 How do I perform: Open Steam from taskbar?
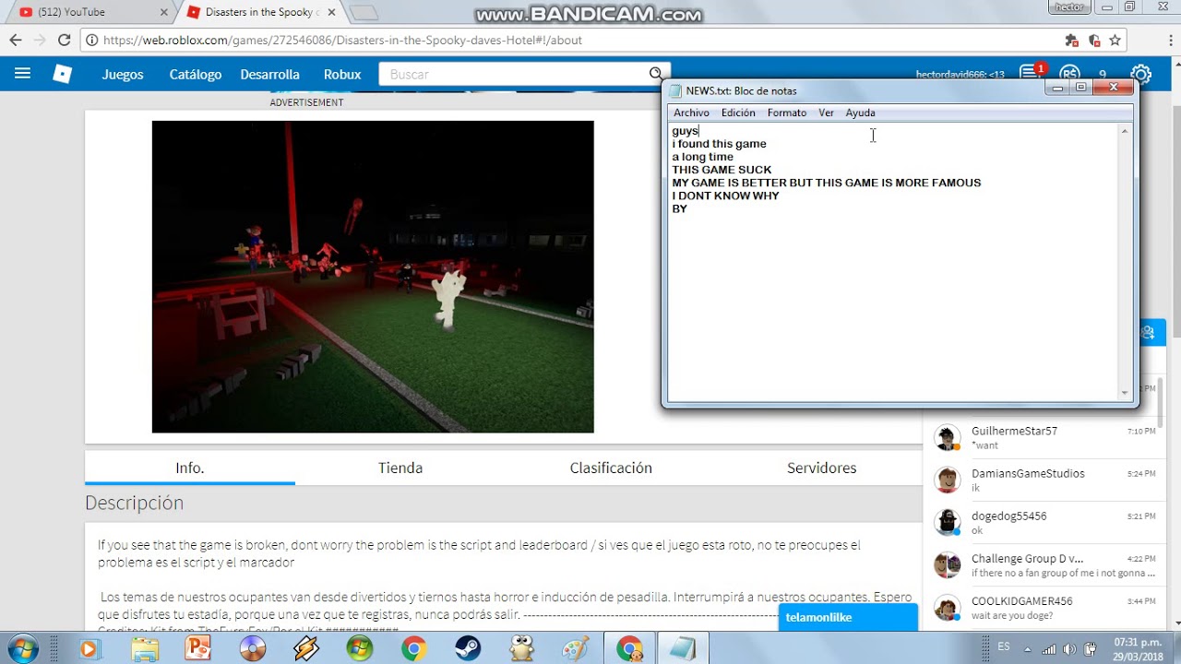tap(468, 648)
